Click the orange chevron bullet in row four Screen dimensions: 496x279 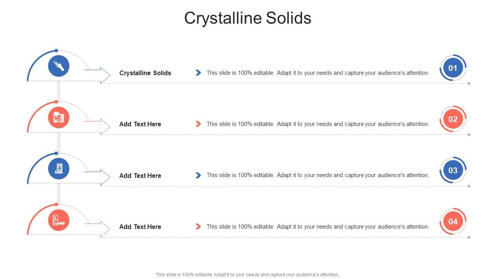tap(198, 227)
